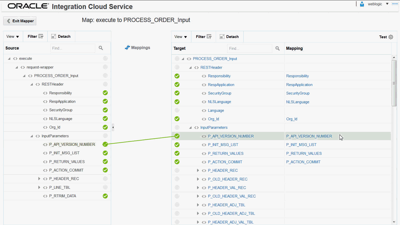Click source RespApplication mapped checkmark

(105, 101)
